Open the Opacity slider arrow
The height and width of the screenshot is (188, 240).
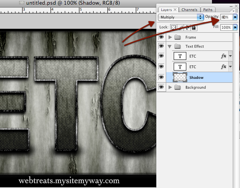click(235, 17)
